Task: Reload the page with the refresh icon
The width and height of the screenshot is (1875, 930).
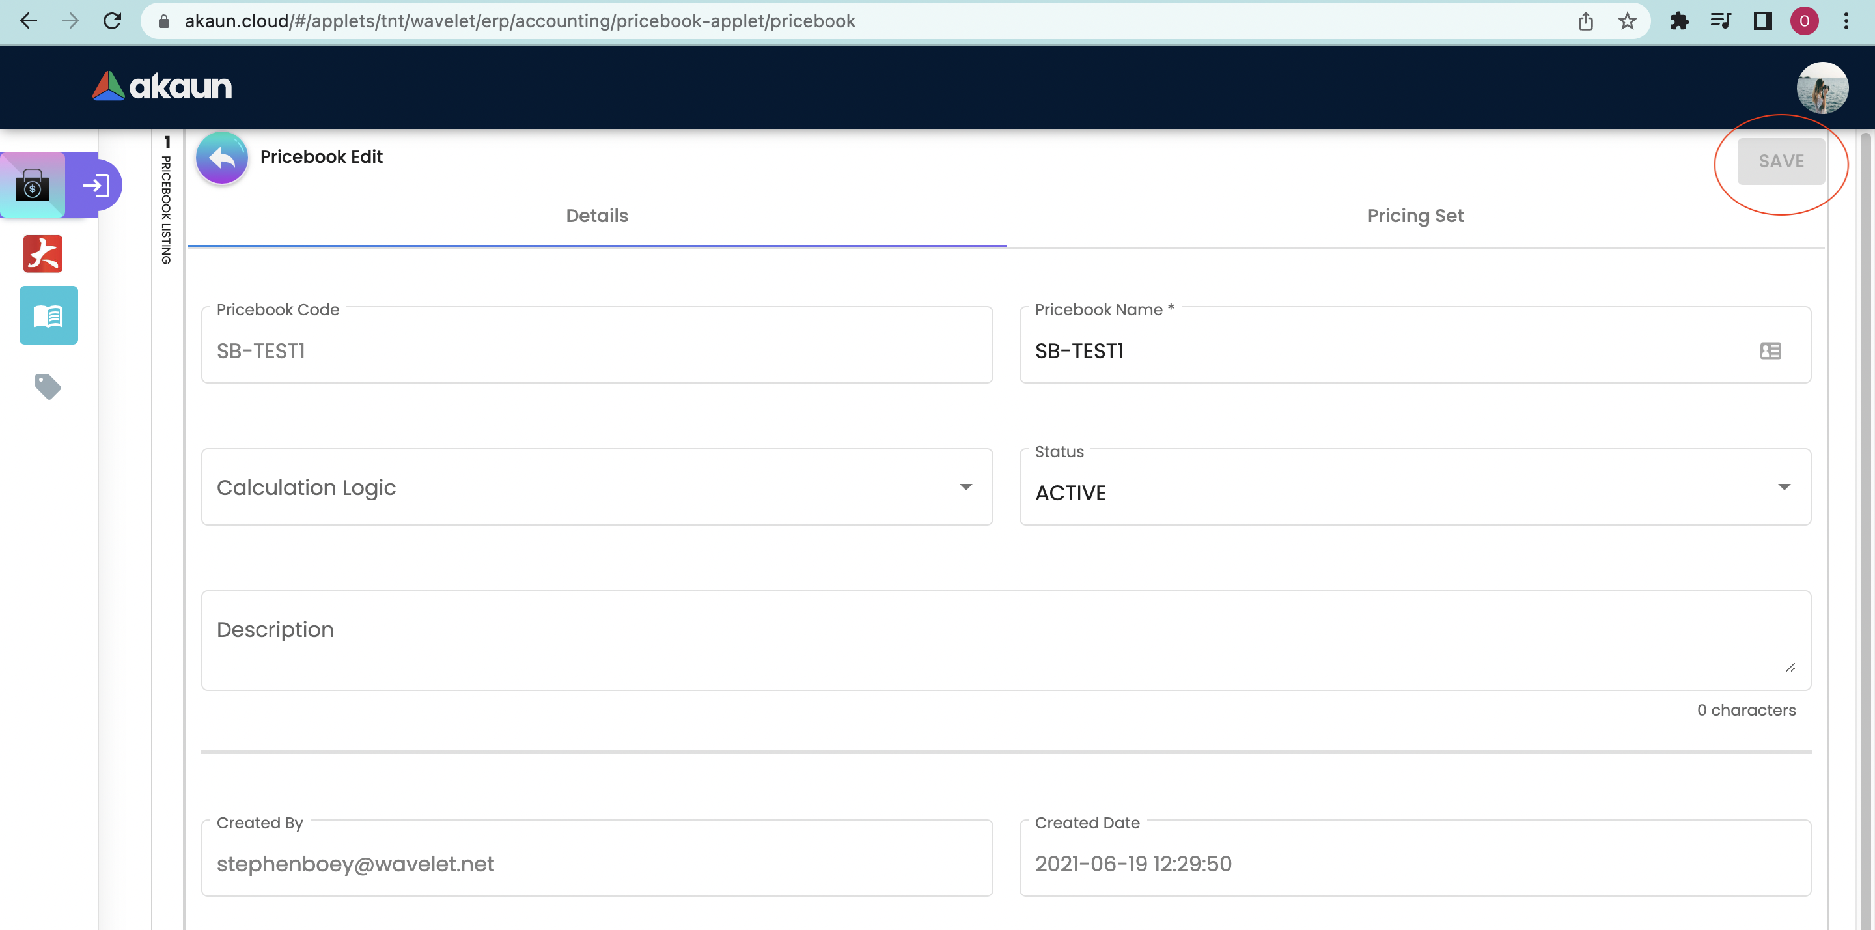Action: coord(112,21)
